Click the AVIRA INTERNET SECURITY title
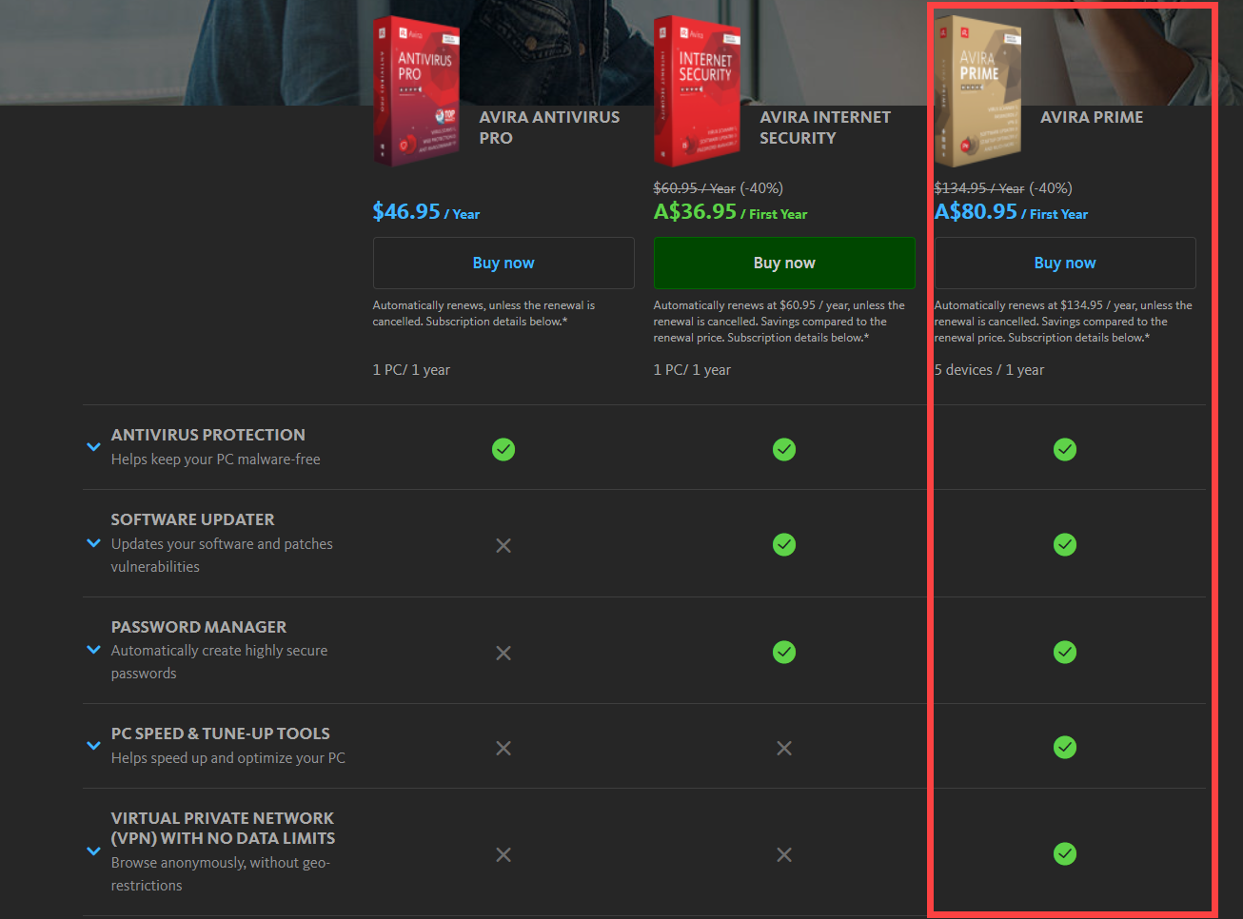This screenshot has width=1243, height=919. [x=825, y=127]
